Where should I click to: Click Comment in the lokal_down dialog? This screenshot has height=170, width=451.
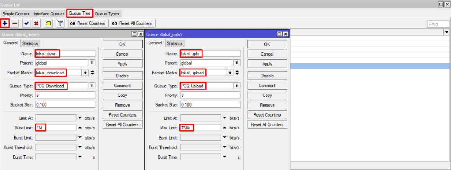[123, 86]
